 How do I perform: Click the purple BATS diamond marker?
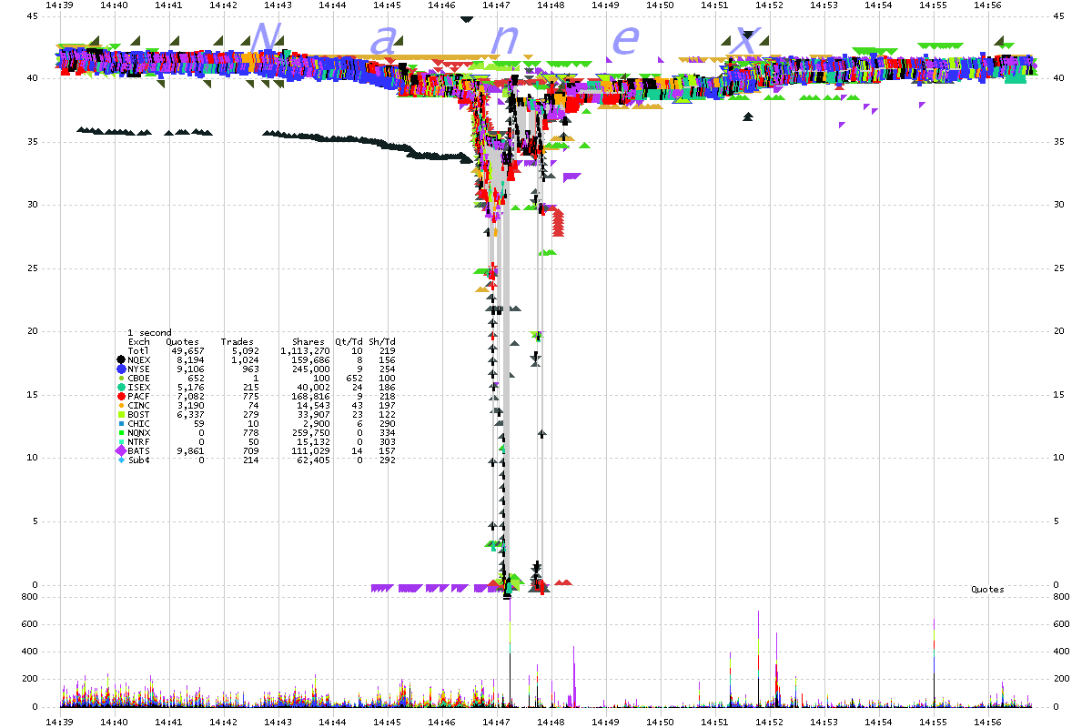(x=121, y=451)
